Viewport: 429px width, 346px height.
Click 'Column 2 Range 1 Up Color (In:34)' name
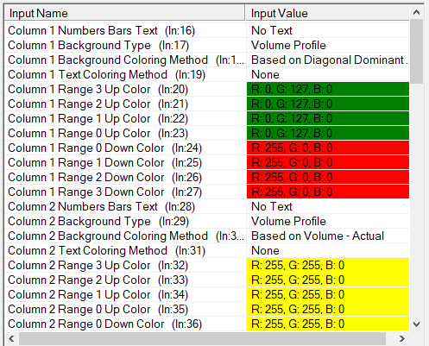click(x=98, y=294)
